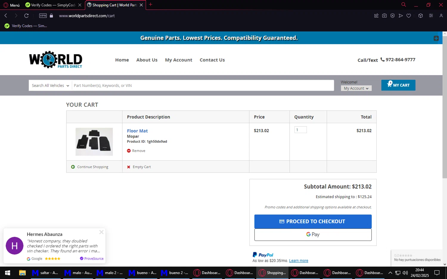Click the Hermes Abaunza review text
Viewport: 447px width, 279px height.
63,246
